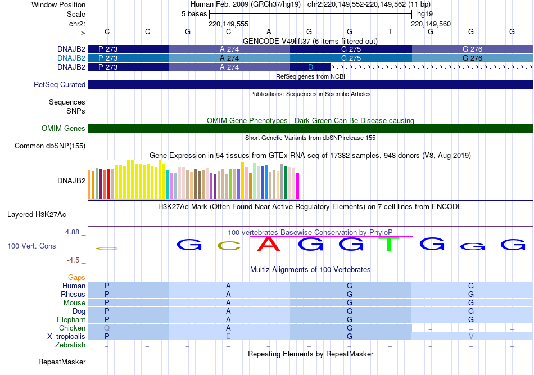Click the Q residue in the Chicken row
The image size is (534, 375).
[x=107, y=328]
